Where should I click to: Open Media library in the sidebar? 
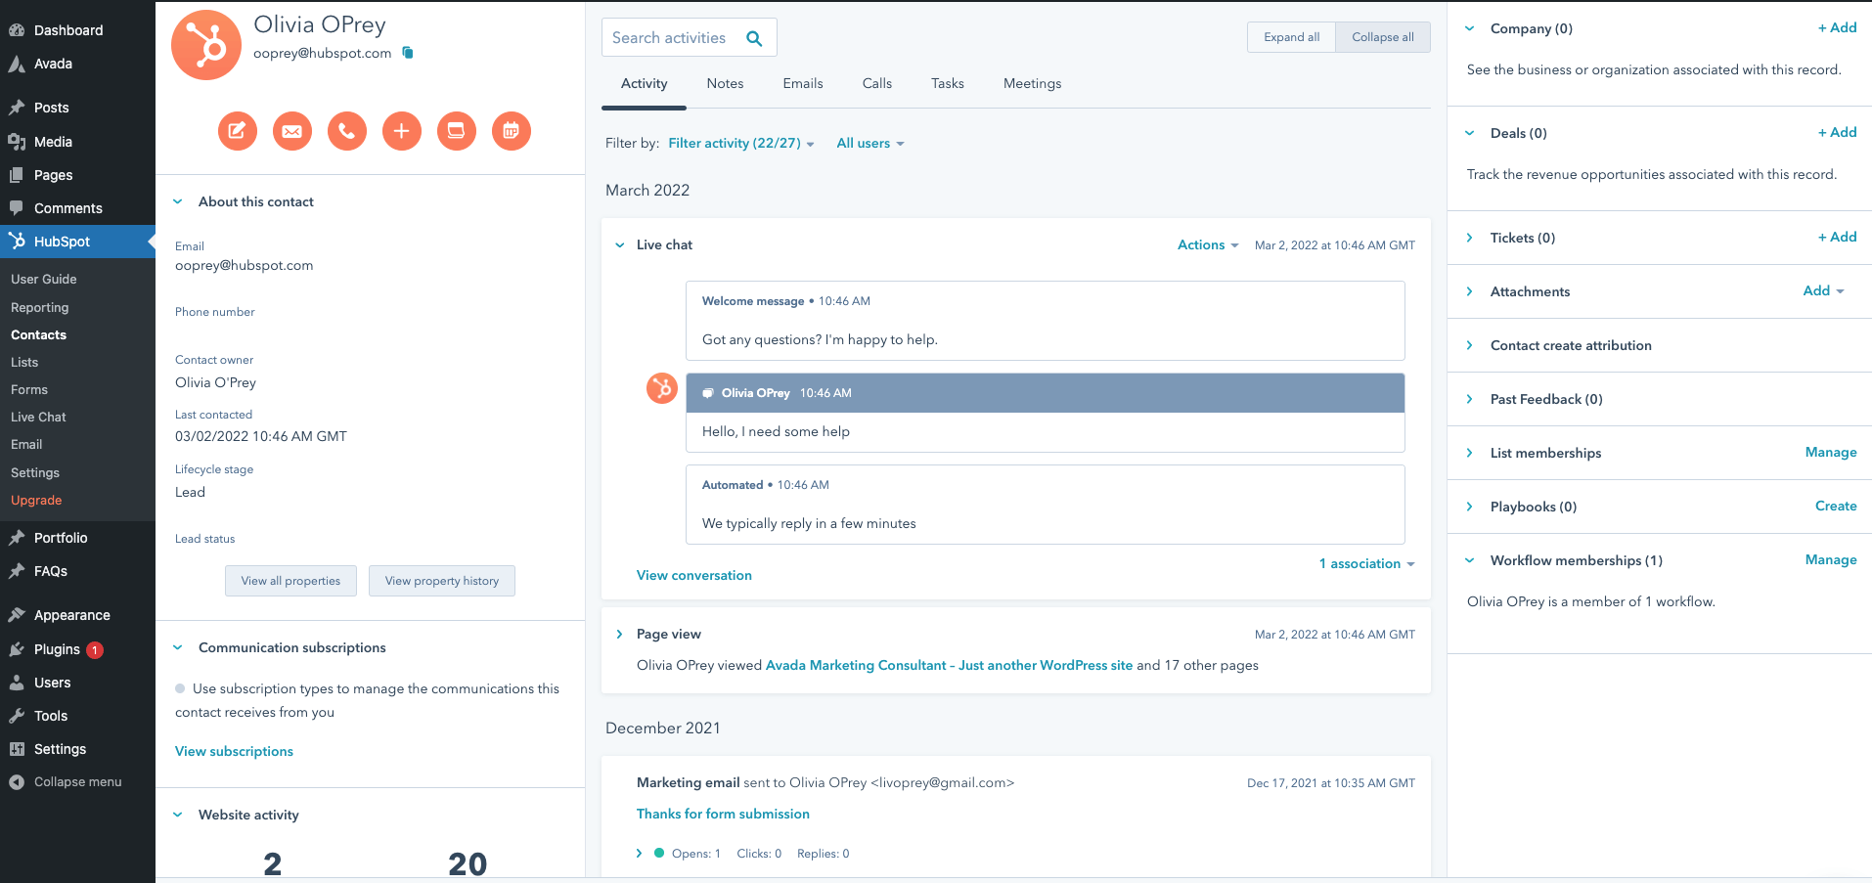point(77,142)
